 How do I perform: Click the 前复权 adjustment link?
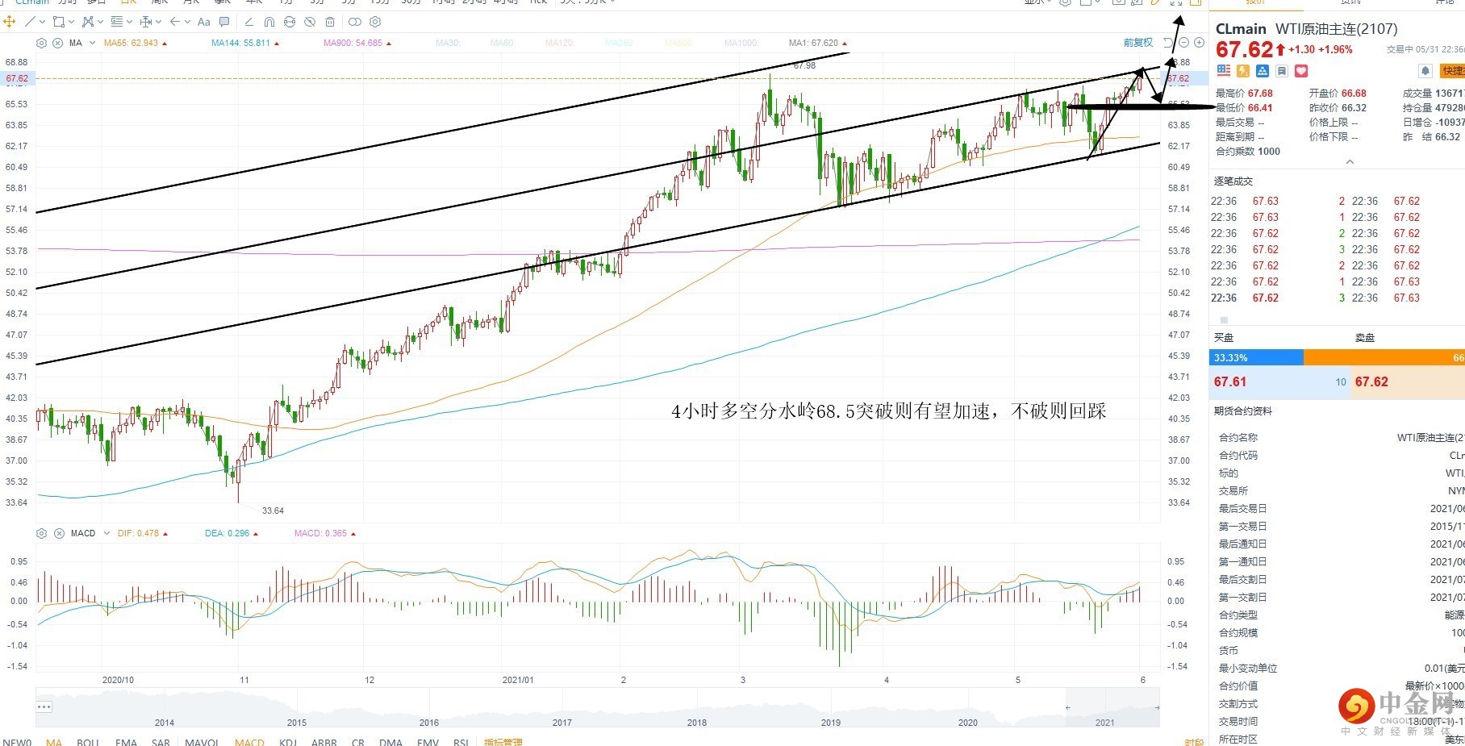pos(1138,42)
